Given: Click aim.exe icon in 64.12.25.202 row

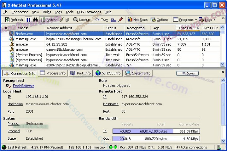Looking at the screenshot, I should tap(12, 44).
